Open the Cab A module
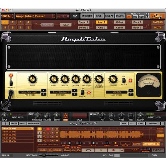 (120, 22)
